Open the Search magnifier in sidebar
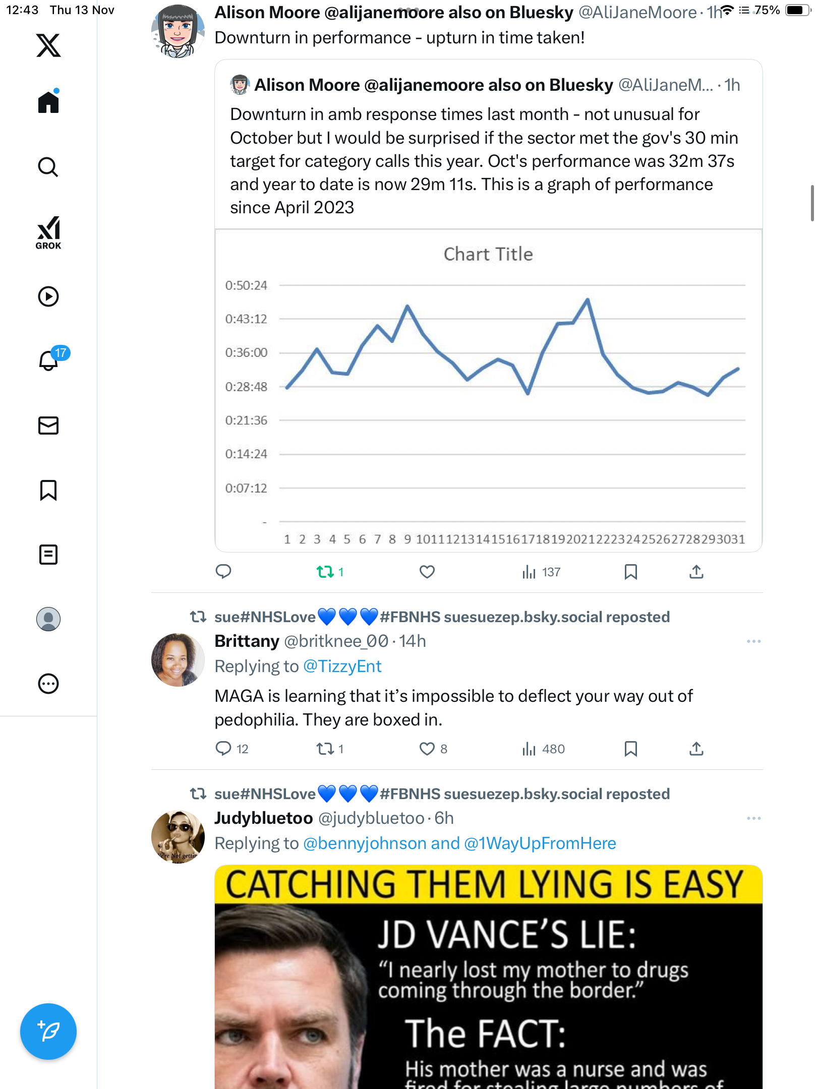 [x=48, y=167]
